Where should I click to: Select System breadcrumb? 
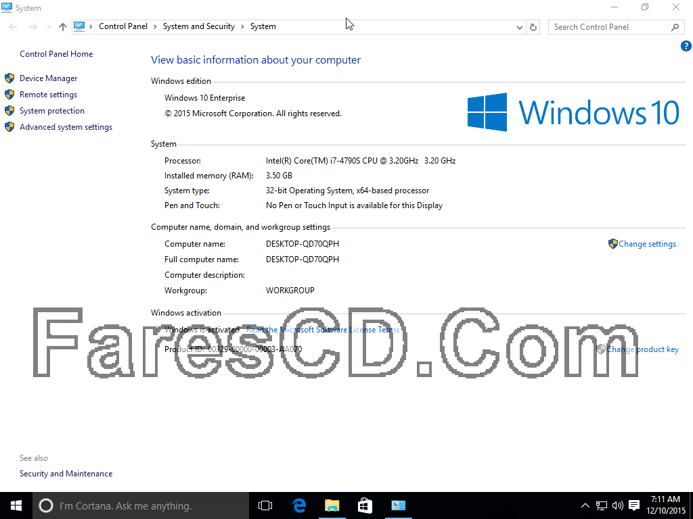[x=263, y=26]
